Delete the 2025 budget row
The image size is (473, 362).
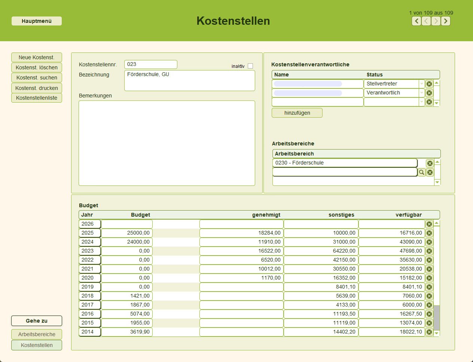tap(429, 233)
